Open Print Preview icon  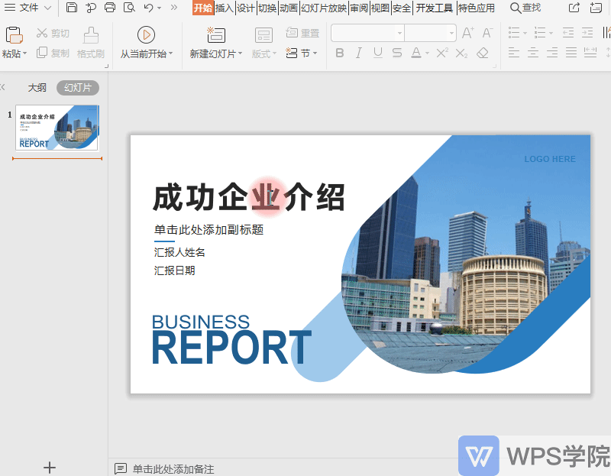[129, 8]
